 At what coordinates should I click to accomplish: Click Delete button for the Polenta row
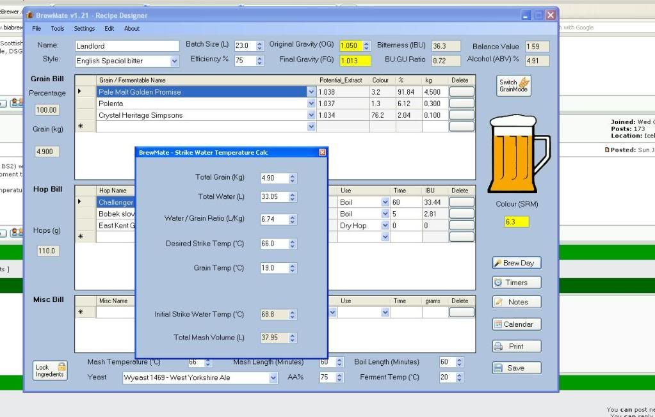(462, 104)
